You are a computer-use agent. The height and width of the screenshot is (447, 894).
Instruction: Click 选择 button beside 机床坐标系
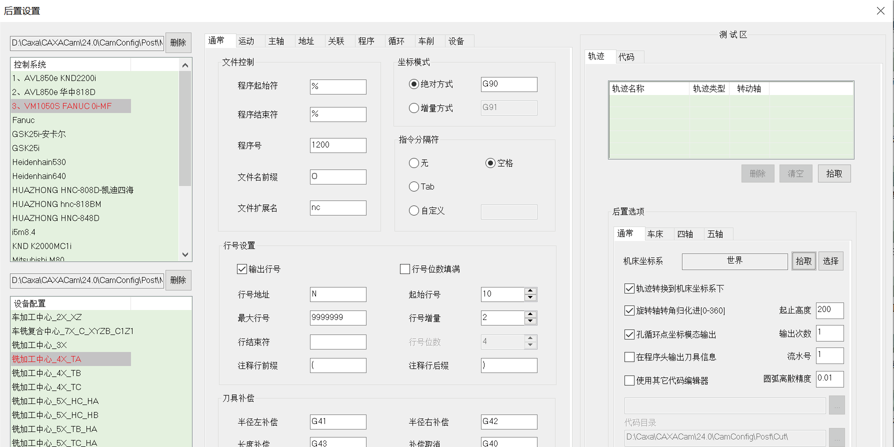(831, 261)
